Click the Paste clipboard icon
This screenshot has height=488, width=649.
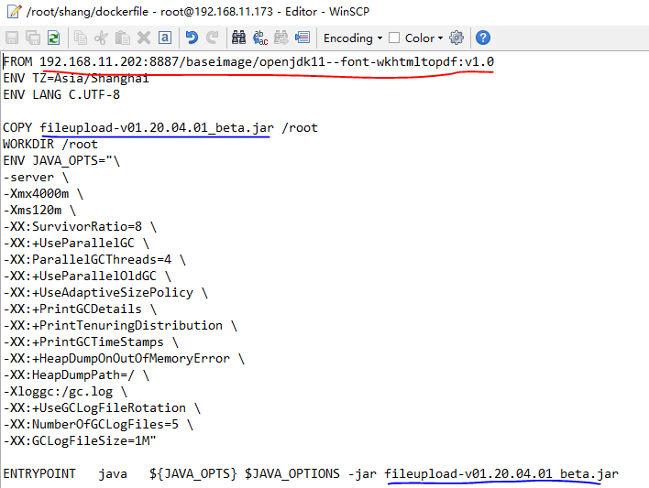pos(123,38)
